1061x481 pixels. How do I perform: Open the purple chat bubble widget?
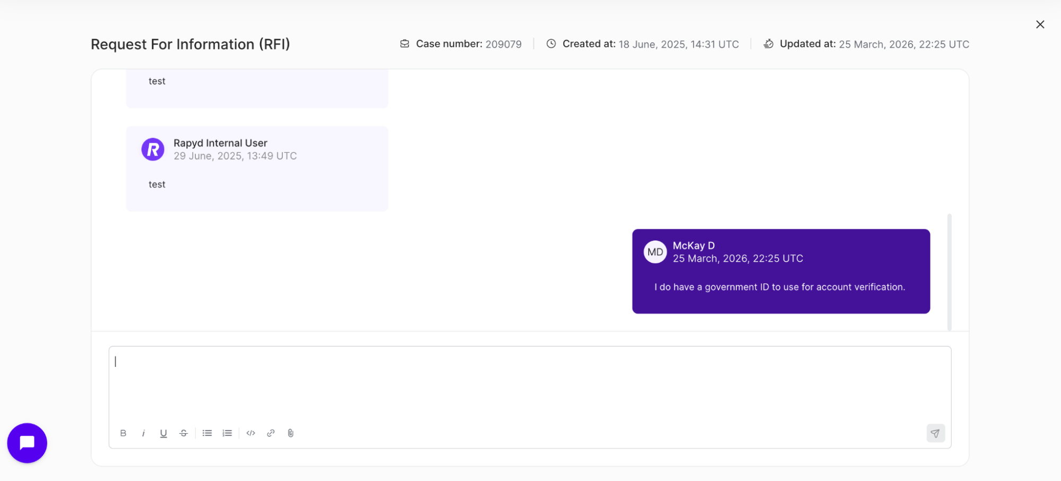27,443
